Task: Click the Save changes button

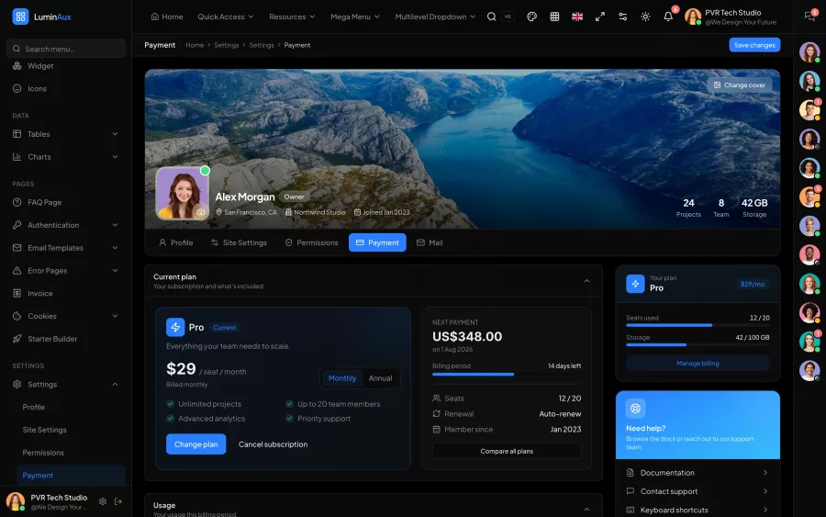Action: (x=754, y=45)
